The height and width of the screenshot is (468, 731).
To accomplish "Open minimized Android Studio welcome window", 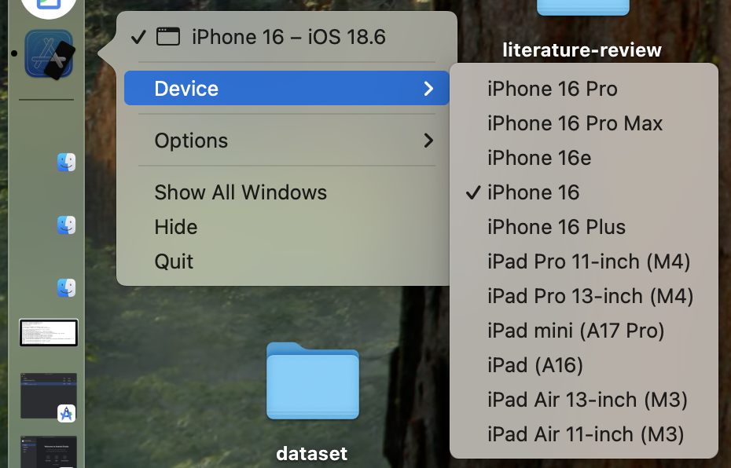I will click(49, 452).
